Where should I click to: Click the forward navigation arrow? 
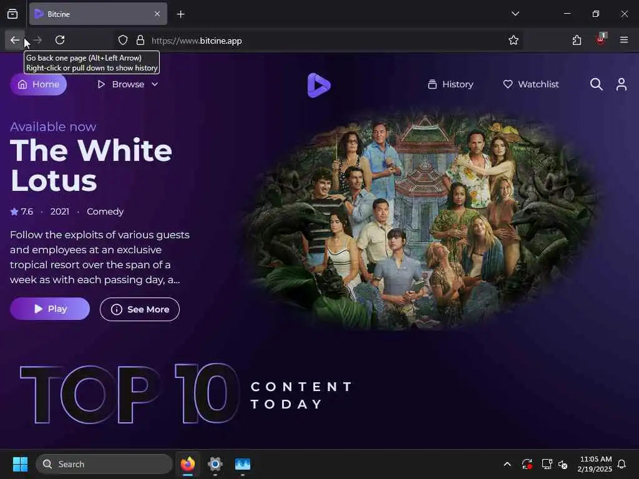click(37, 40)
